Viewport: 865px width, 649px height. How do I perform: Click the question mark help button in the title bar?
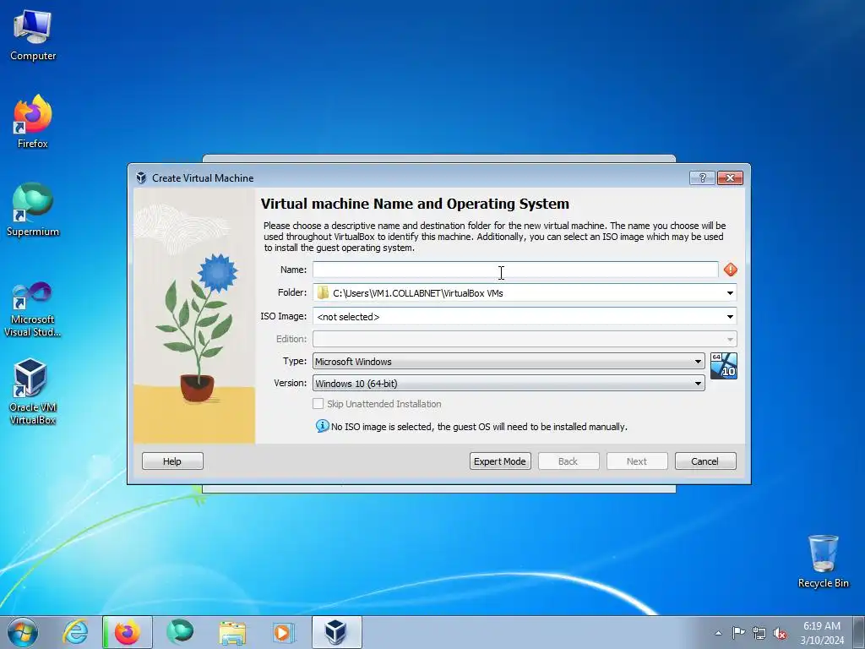click(702, 177)
